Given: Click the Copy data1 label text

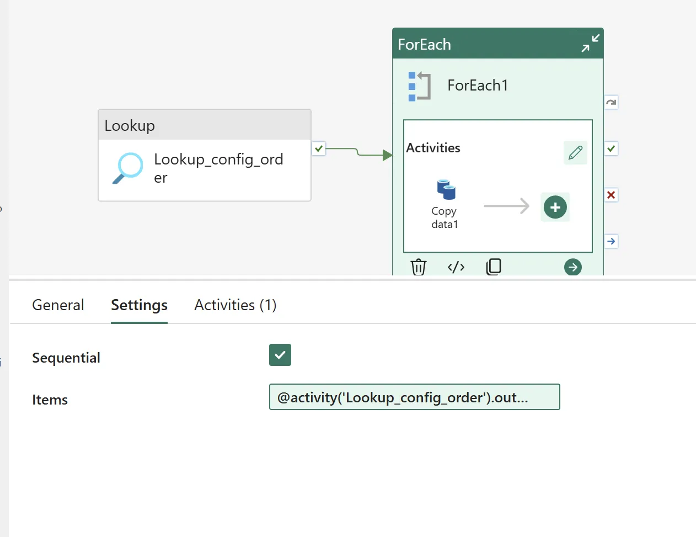Looking at the screenshot, I should click(445, 217).
